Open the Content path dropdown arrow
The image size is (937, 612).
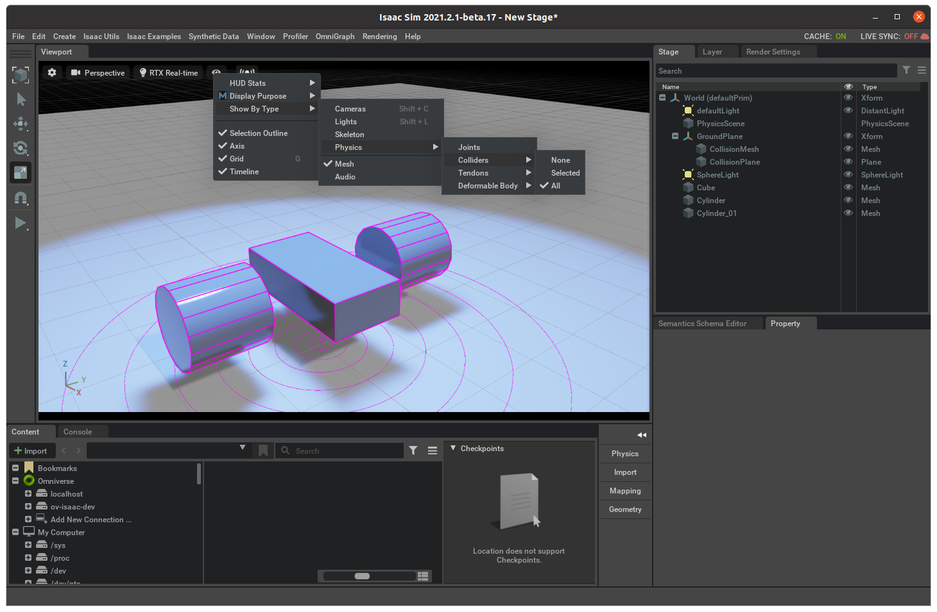[243, 447]
